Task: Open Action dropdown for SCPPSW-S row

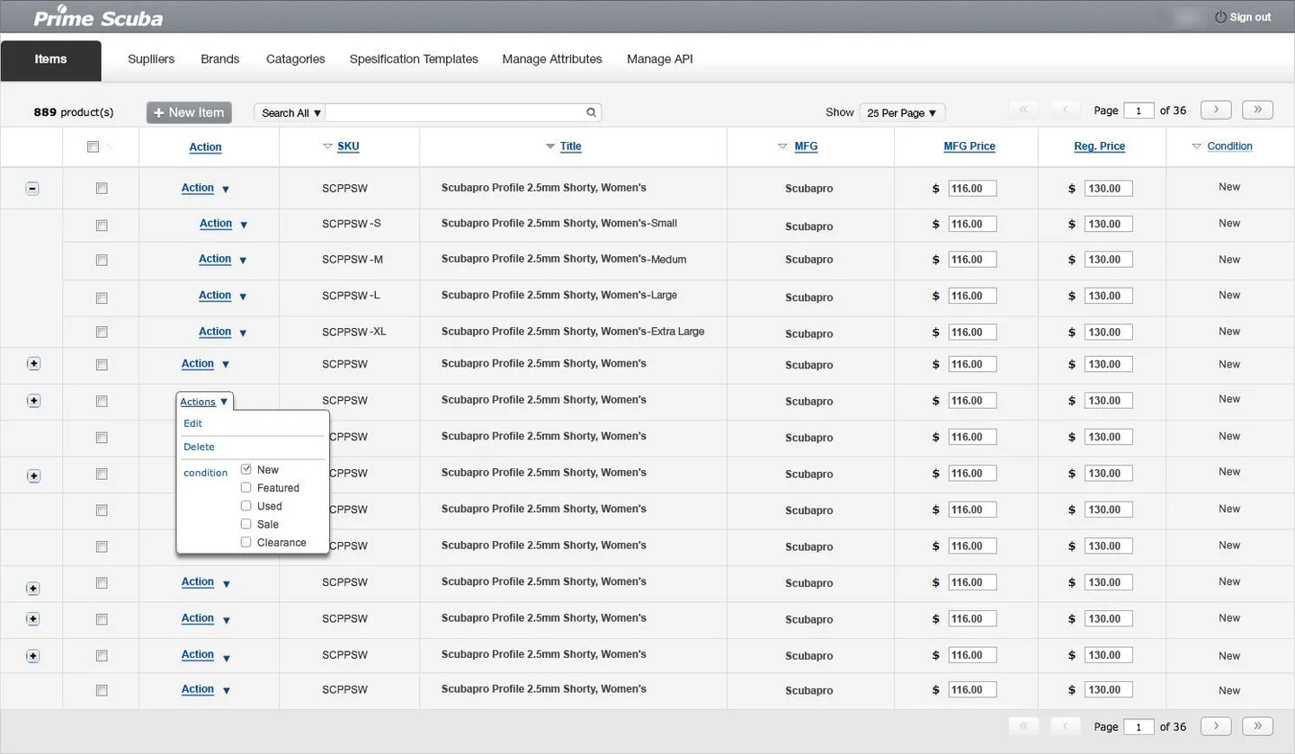Action: (223, 224)
